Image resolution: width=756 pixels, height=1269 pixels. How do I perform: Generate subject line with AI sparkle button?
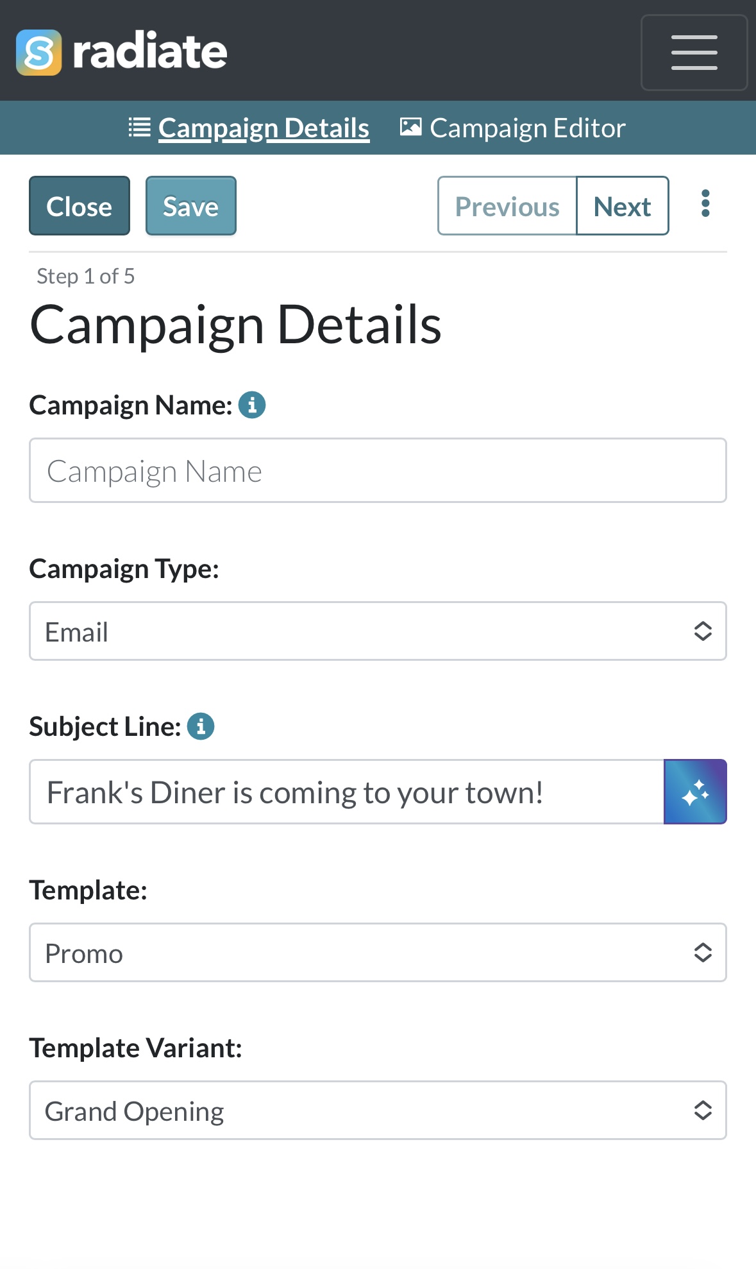[x=695, y=792]
